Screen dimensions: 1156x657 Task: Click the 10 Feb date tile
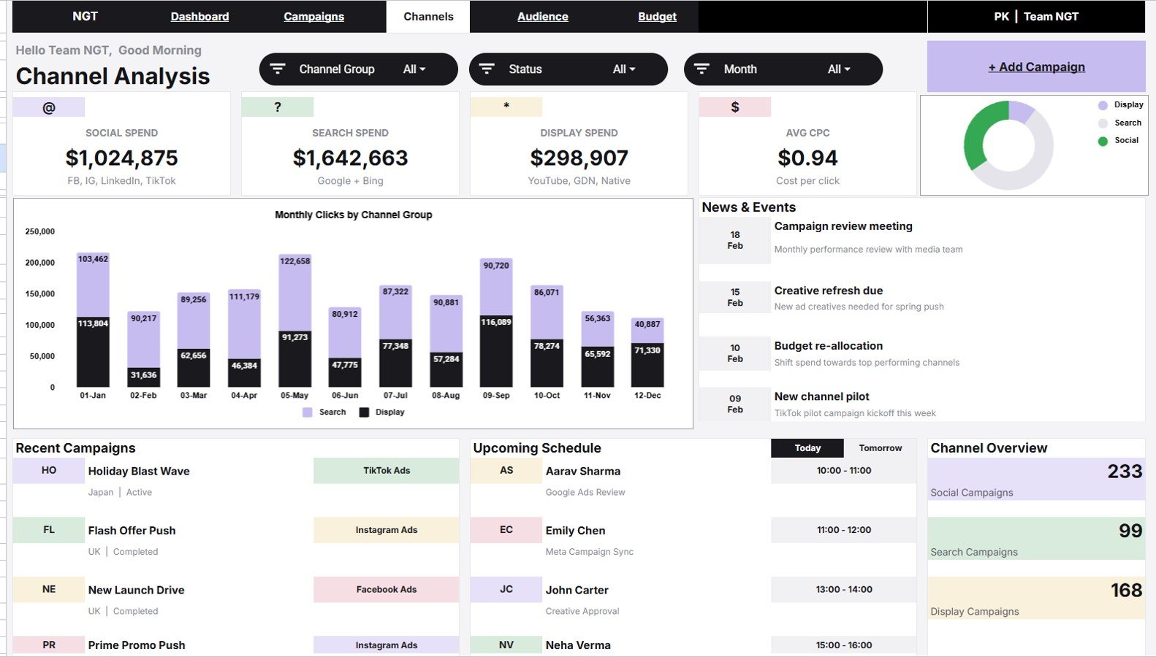(735, 353)
